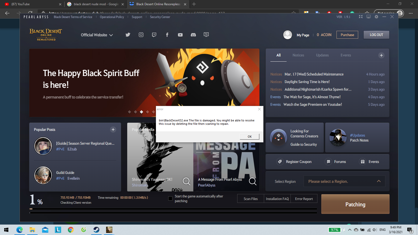Expand Popular Posts with plus button

tap(113, 130)
